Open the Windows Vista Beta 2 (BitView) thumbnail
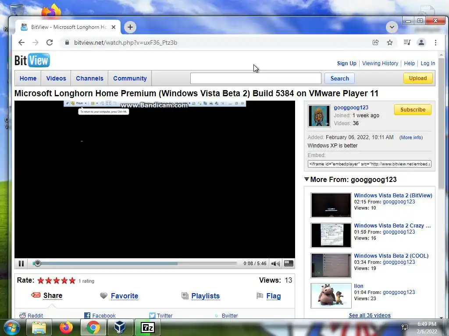 pos(331,205)
